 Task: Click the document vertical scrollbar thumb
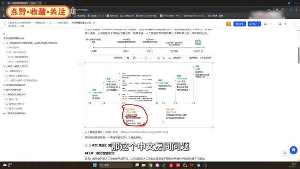(299, 55)
